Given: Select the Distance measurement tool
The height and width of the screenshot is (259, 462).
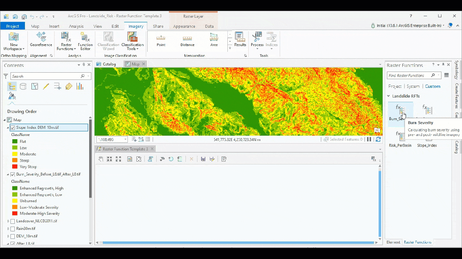Looking at the screenshot, I should tap(187, 40).
